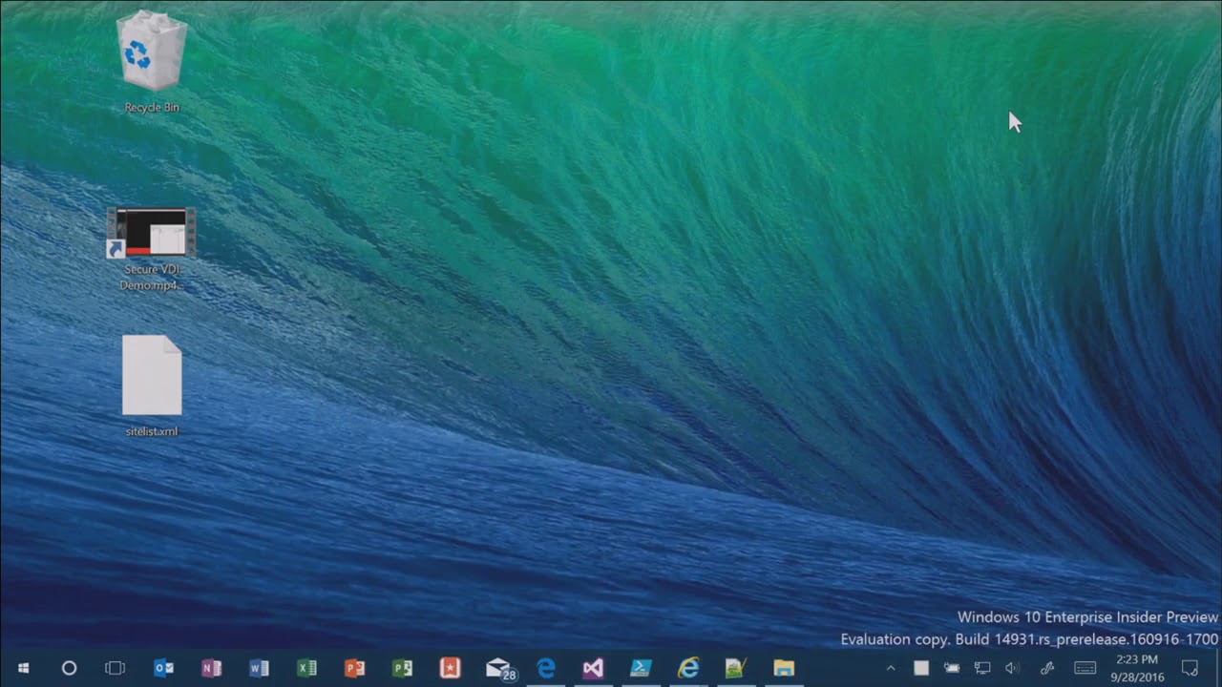The height and width of the screenshot is (687, 1222).
Task: Open the Recycle Bin desktop icon
Action: coord(152,62)
